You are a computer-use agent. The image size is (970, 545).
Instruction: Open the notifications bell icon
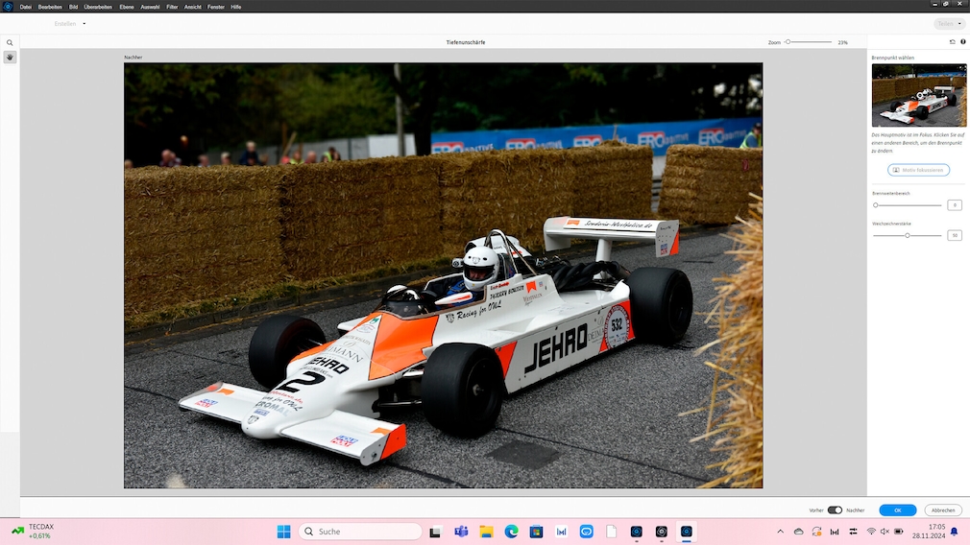(x=954, y=532)
